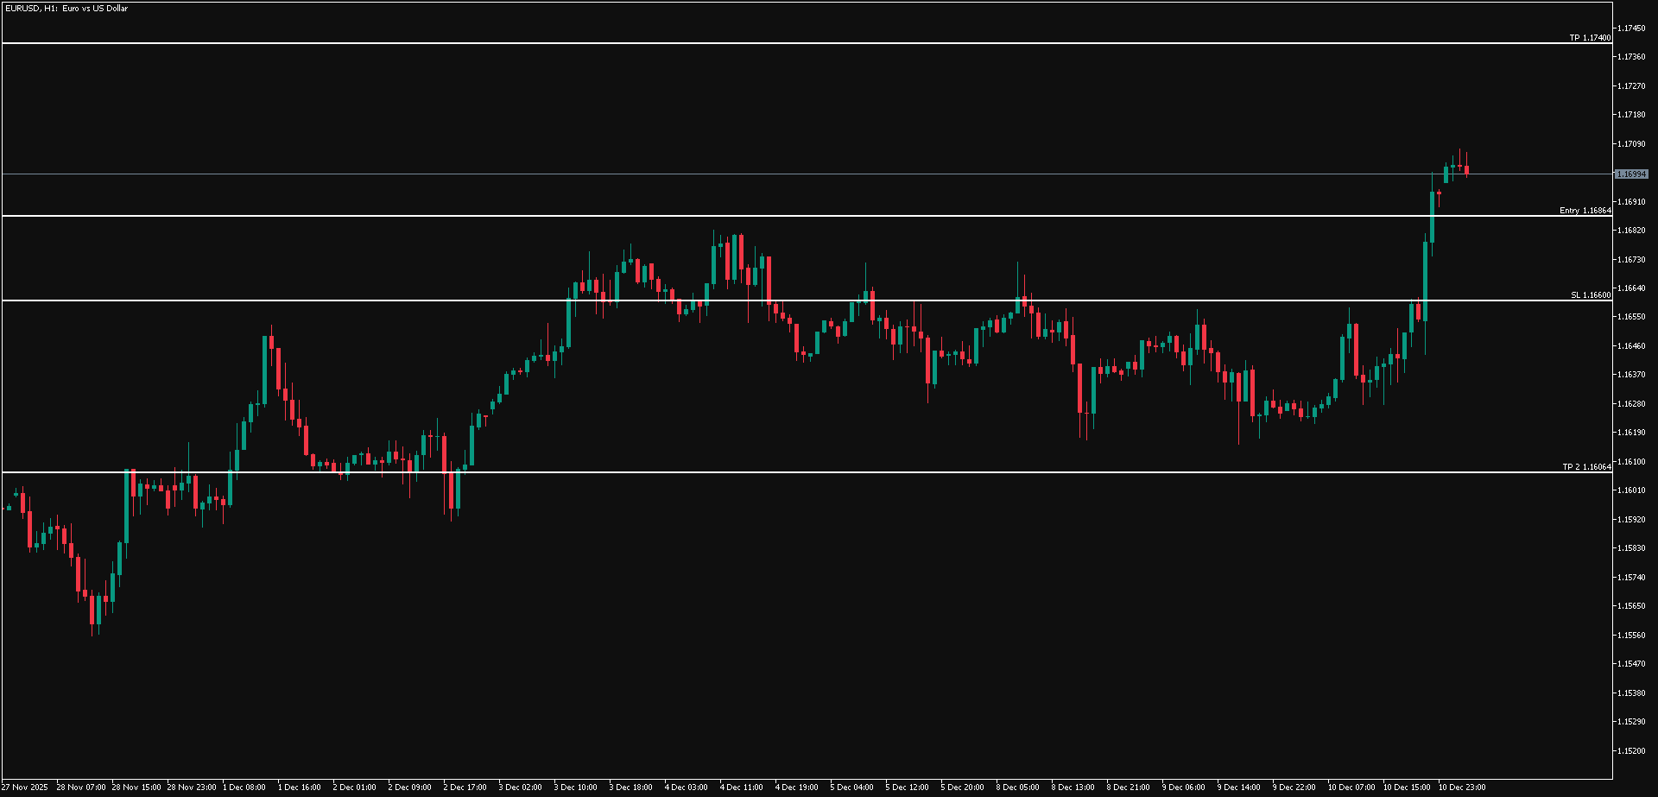This screenshot has height=797, width=1658.
Task: Click the 9 Dec 22:00 time label
Action: pyautogui.click(x=1294, y=788)
